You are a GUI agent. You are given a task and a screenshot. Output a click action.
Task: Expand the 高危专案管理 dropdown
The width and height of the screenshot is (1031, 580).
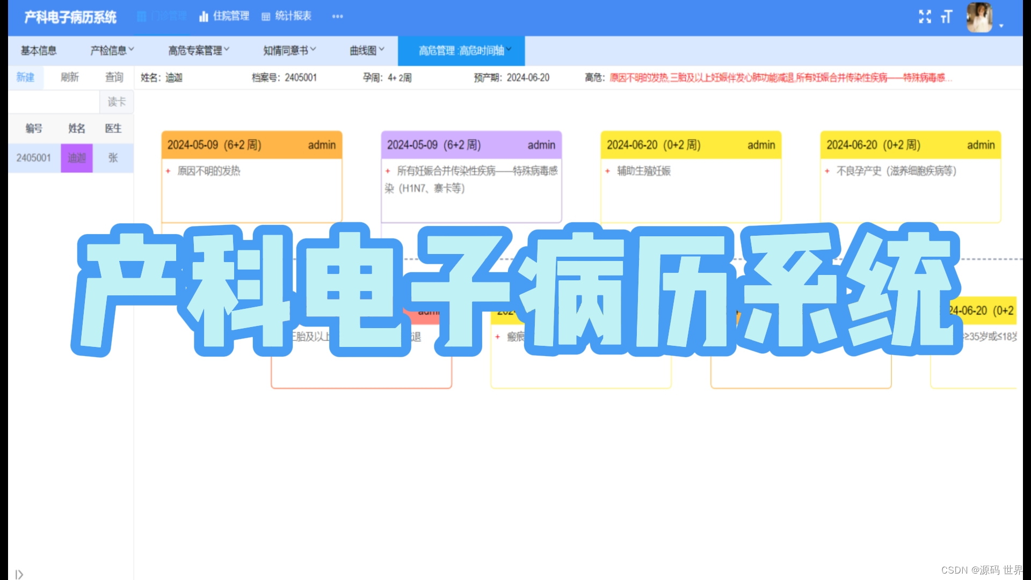(x=198, y=50)
